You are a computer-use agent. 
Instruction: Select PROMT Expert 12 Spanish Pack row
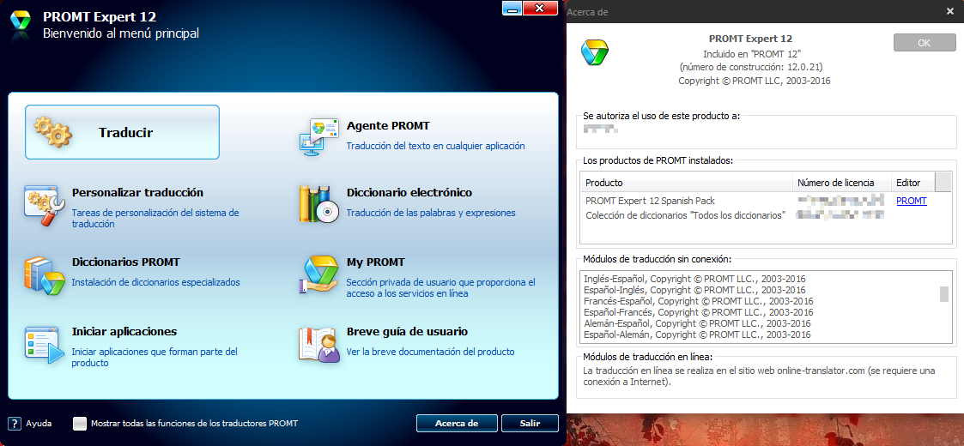[x=757, y=201]
